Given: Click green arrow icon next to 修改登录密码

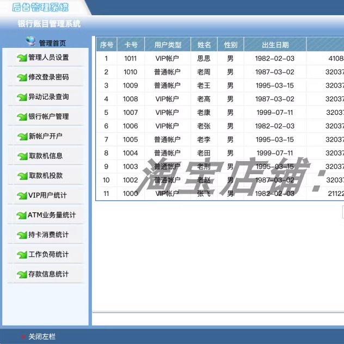Looking at the screenshot, I should coord(22,77).
